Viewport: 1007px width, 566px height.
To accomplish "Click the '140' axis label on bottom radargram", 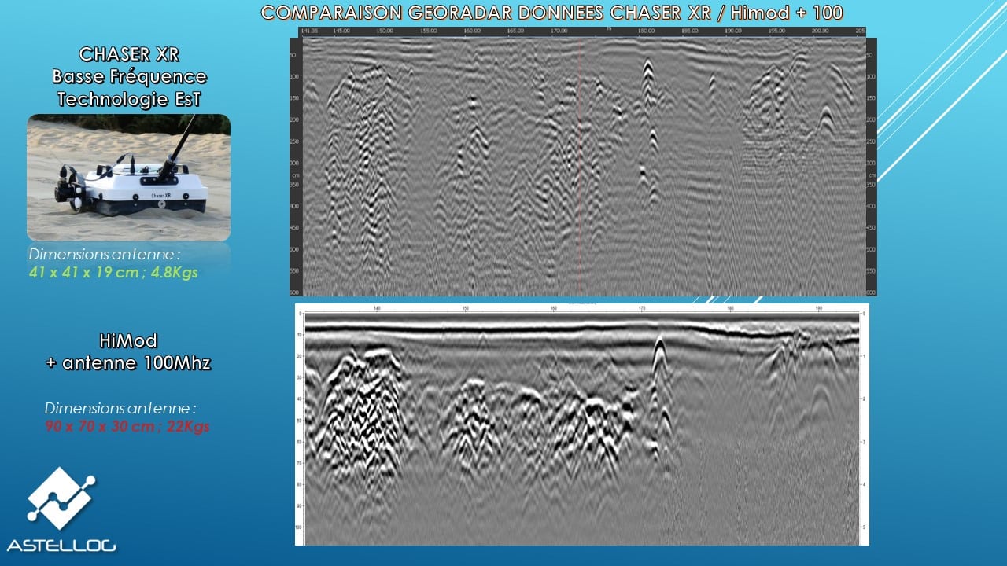I will [x=377, y=307].
